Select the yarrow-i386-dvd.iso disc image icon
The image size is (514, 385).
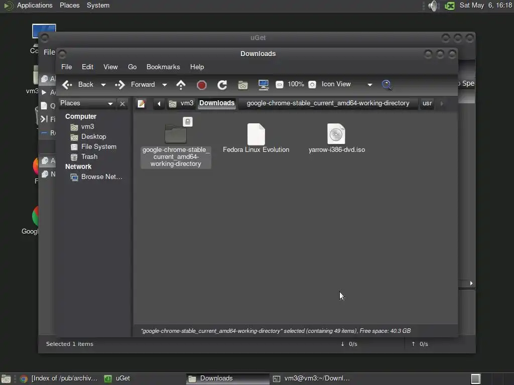coord(336,134)
